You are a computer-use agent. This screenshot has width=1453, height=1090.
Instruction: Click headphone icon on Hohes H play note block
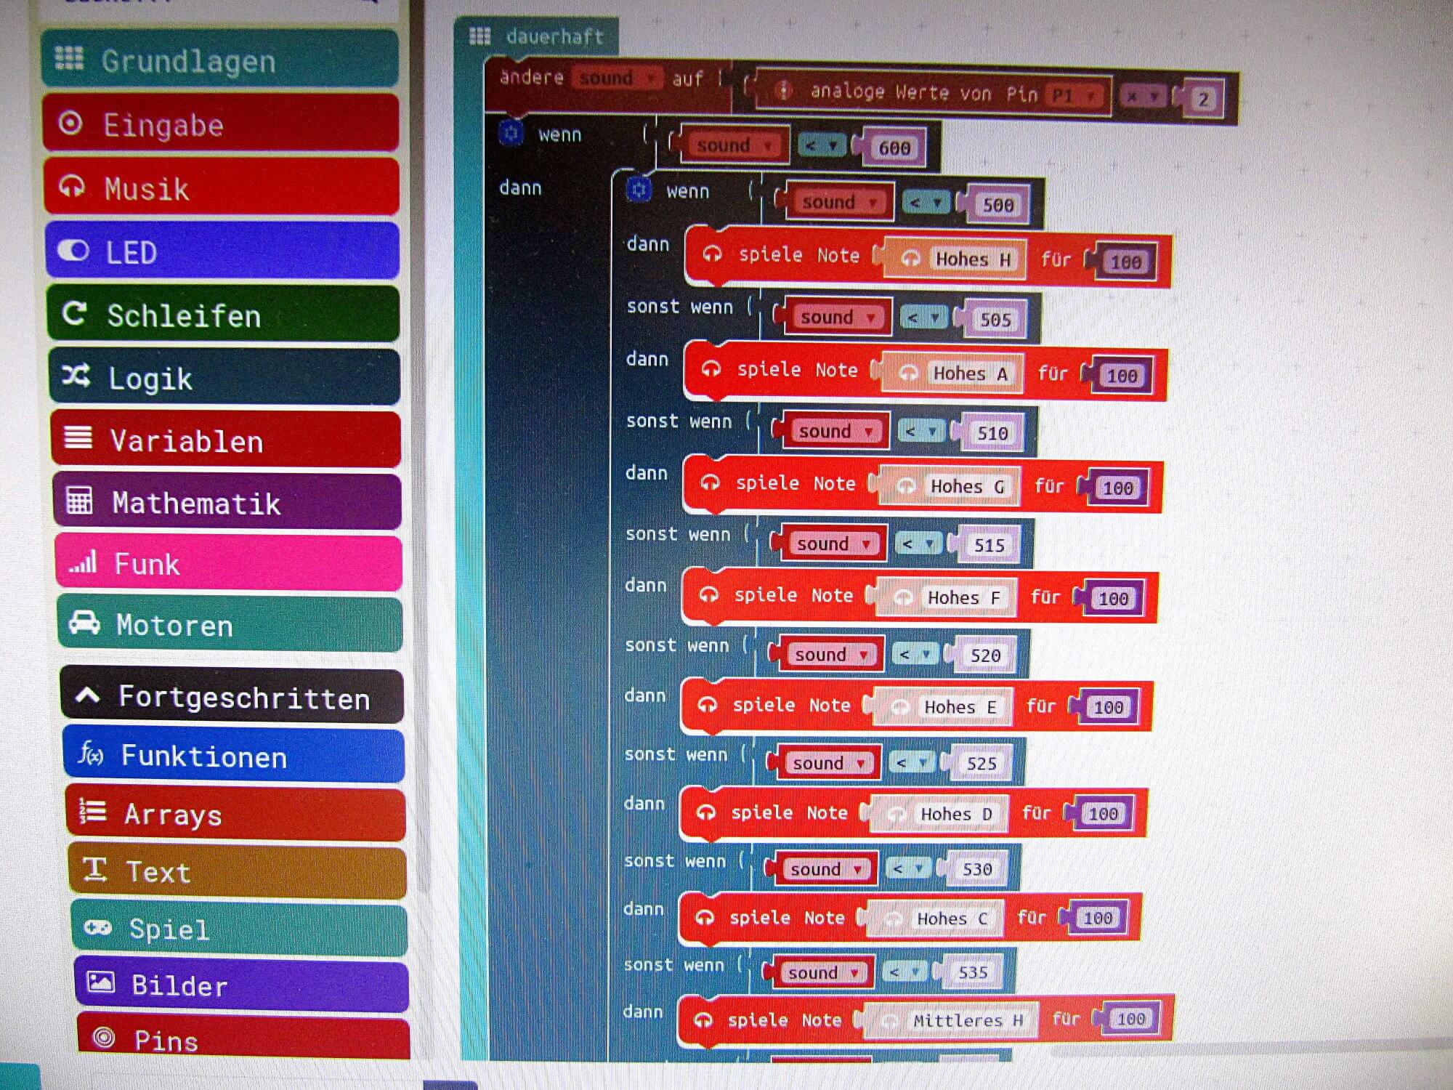pos(712,254)
